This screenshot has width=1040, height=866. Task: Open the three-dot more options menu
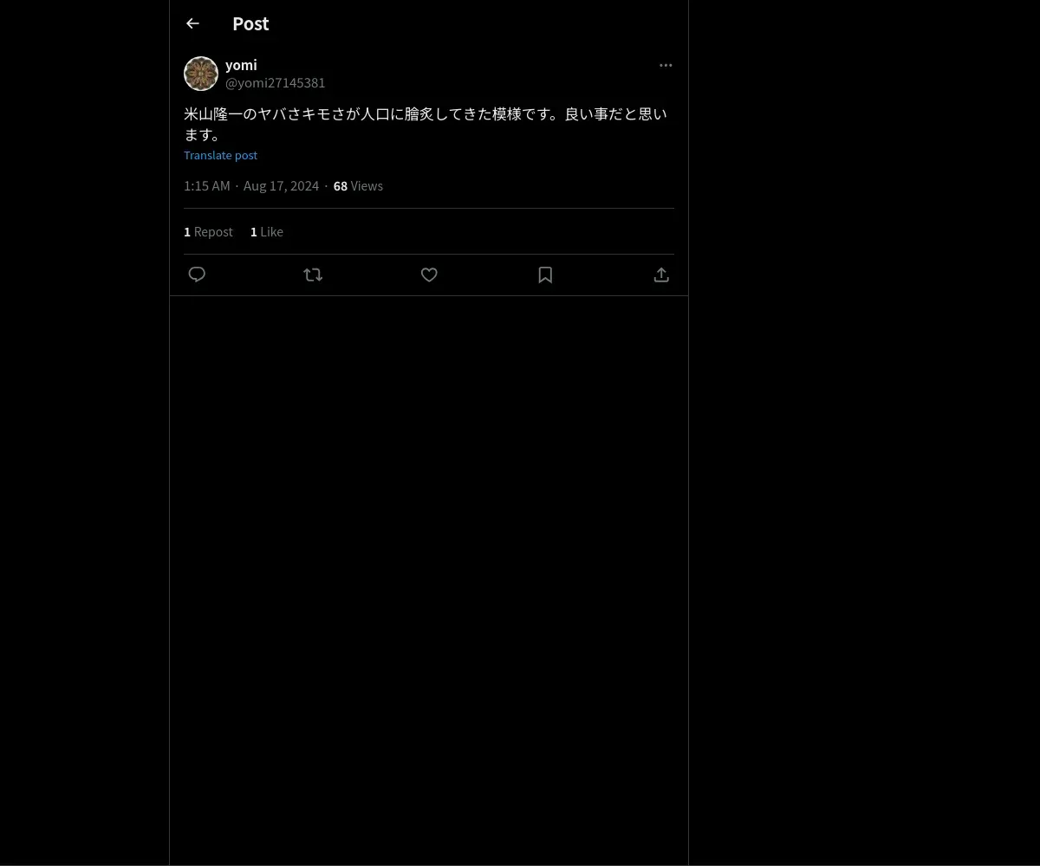click(666, 65)
